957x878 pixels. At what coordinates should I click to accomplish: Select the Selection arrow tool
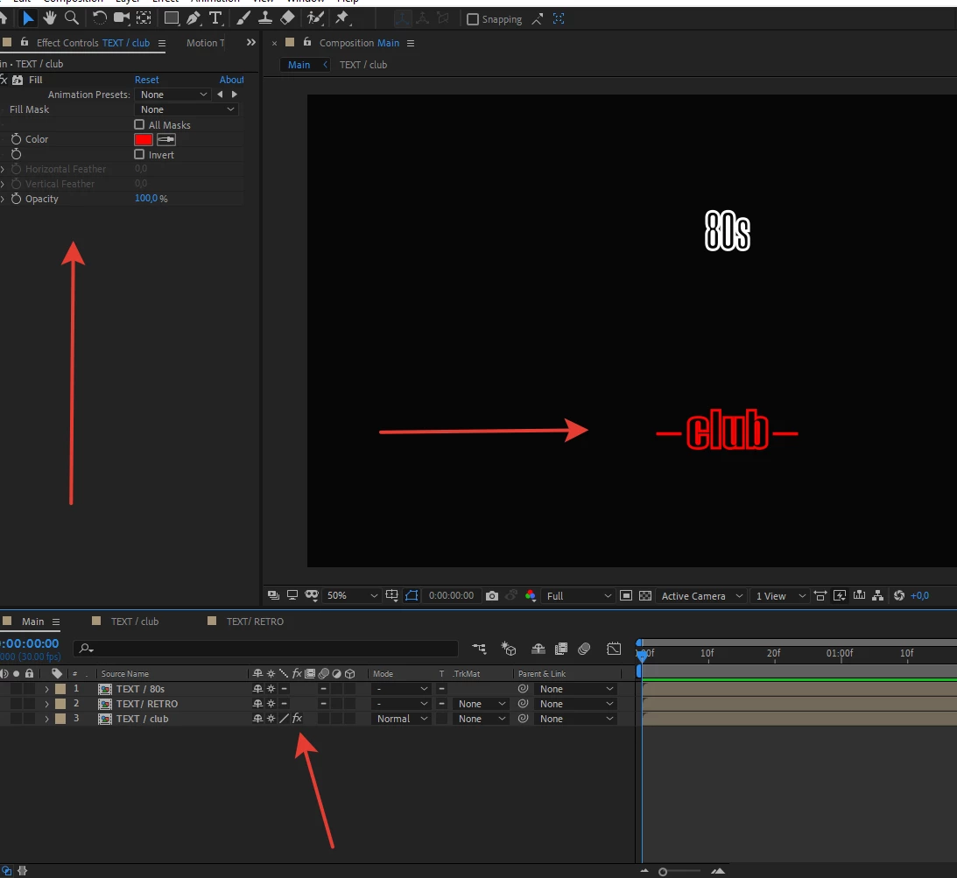(27, 18)
